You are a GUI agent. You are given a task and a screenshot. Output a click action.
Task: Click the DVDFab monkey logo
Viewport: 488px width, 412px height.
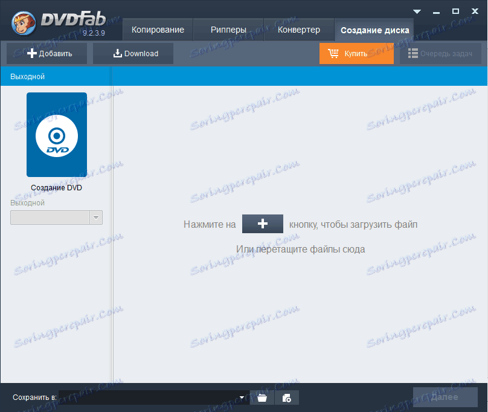point(24,24)
